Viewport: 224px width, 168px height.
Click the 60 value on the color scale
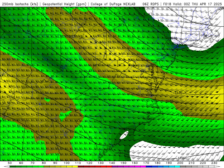(21, 163)
